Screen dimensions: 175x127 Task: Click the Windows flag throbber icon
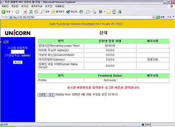point(171,6)
